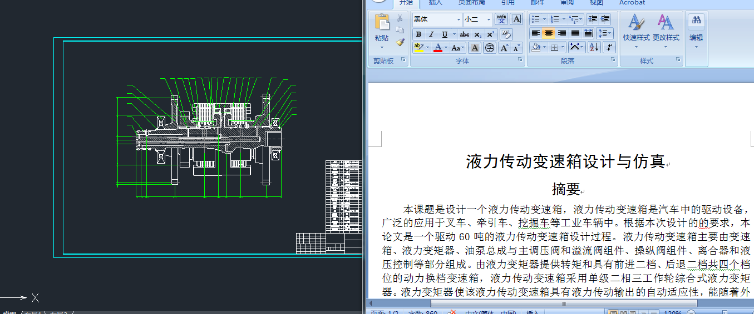
Task: Toggle Bold formatting
Action: [418, 34]
